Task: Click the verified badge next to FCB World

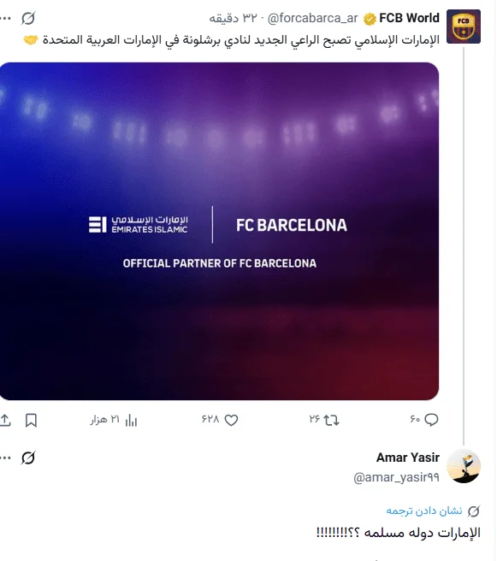Action: [370, 19]
